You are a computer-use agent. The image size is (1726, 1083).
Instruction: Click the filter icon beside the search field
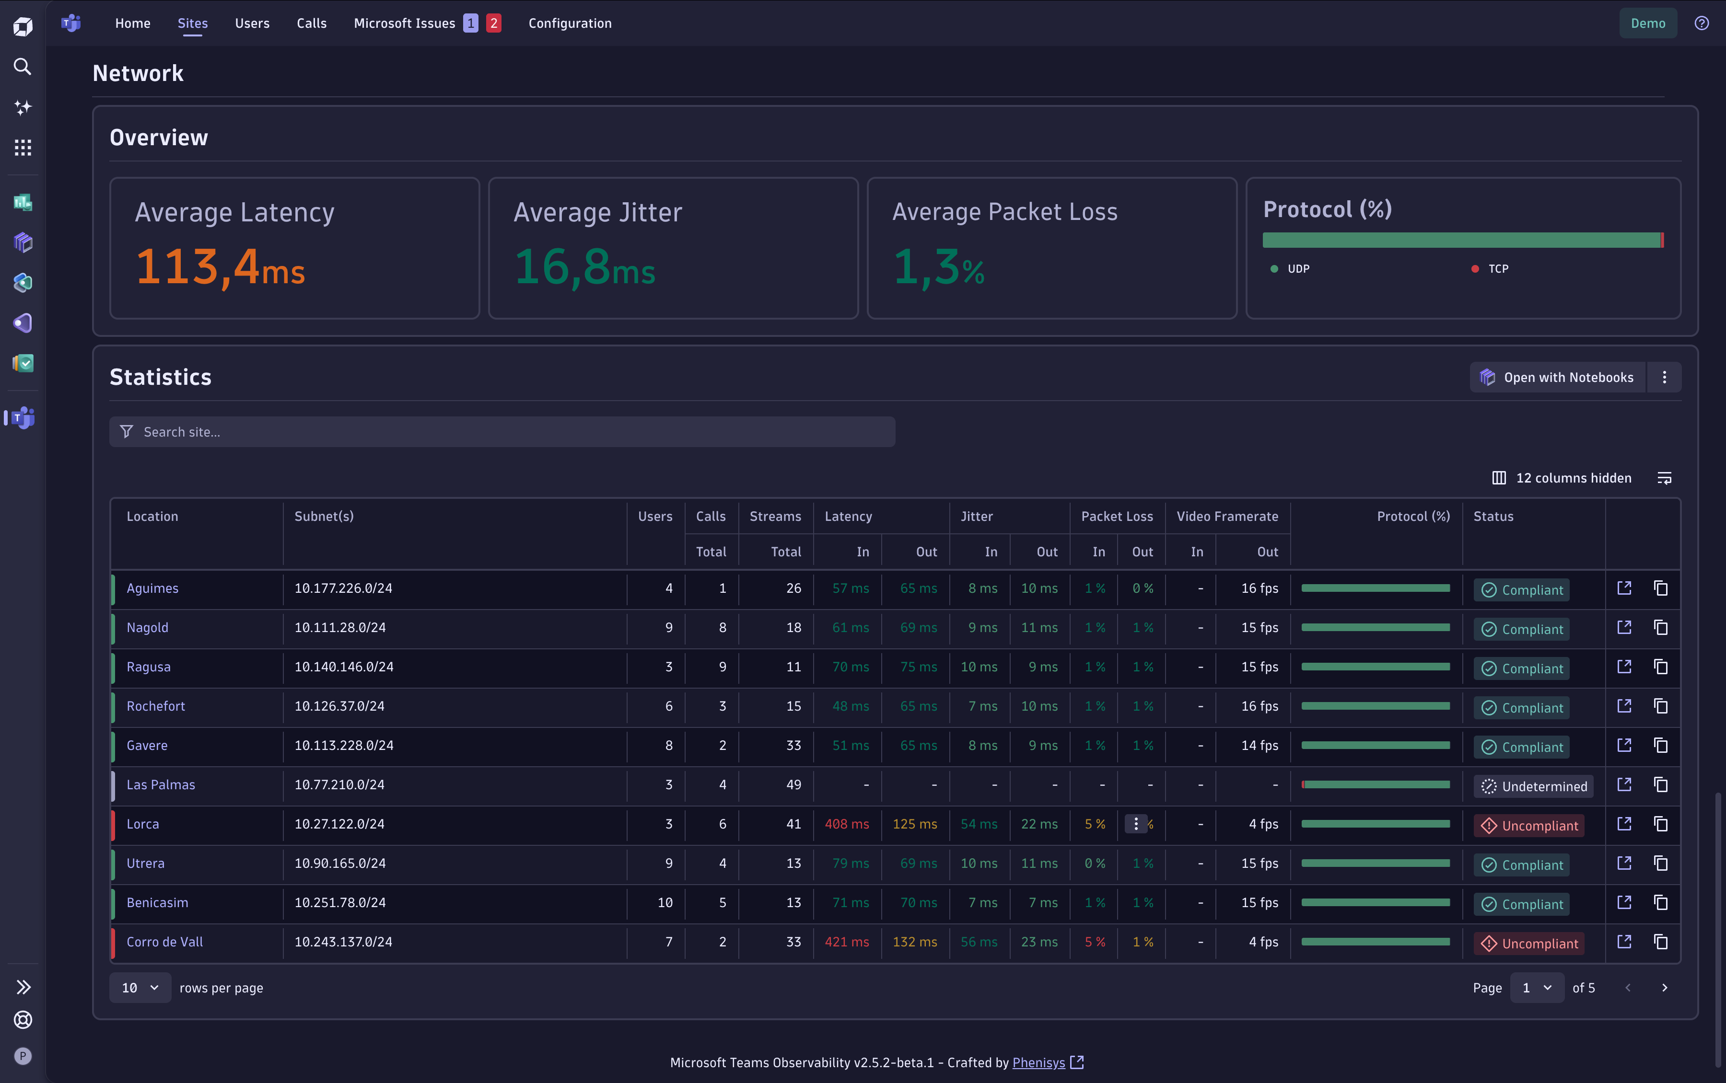click(x=126, y=431)
